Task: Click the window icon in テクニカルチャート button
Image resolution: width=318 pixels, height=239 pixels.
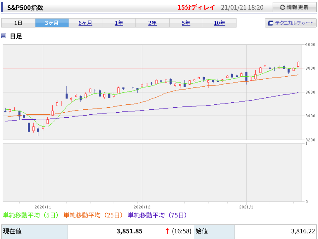Action: coord(271,23)
